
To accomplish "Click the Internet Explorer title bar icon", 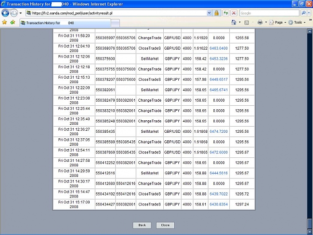I will click(x=3, y=4).
